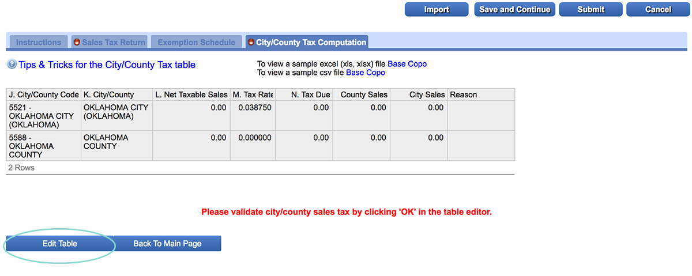Click the L. Net Taxable Sales header

click(191, 94)
